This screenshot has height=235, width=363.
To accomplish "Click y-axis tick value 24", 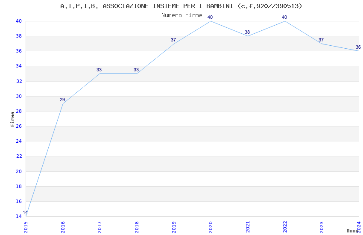I will click(x=19, y=141).
